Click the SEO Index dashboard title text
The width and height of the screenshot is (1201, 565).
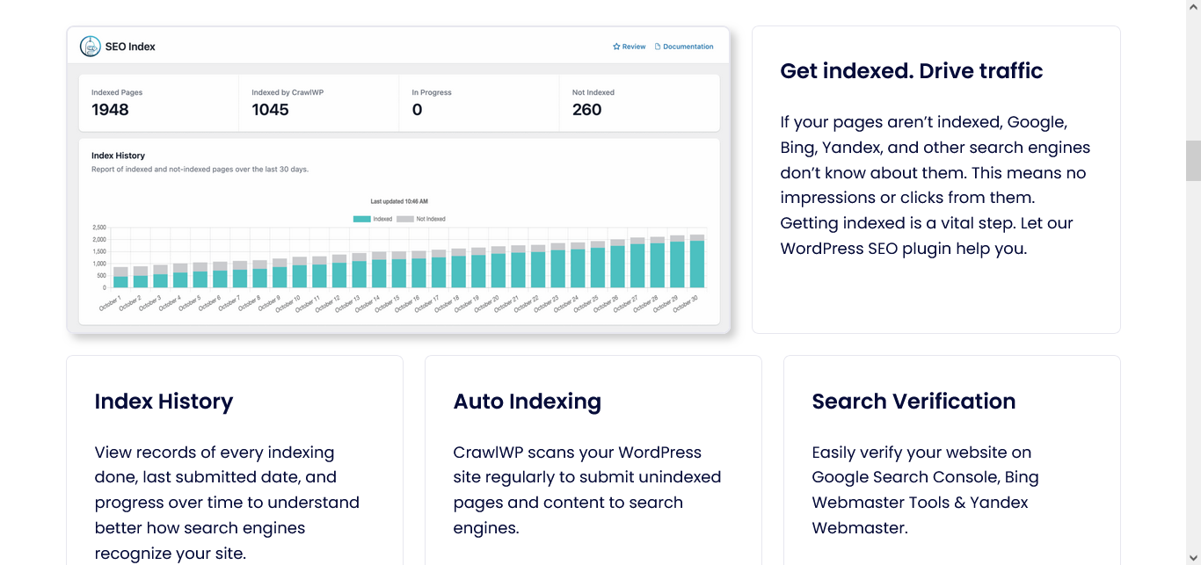point(130,47)
